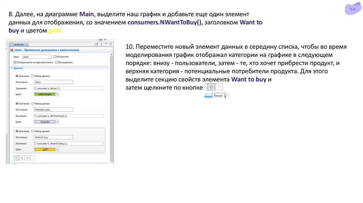Toggle static/dynamic switch beside consumers.NPotential()
The image size is (363, 203).
point(35,116)
